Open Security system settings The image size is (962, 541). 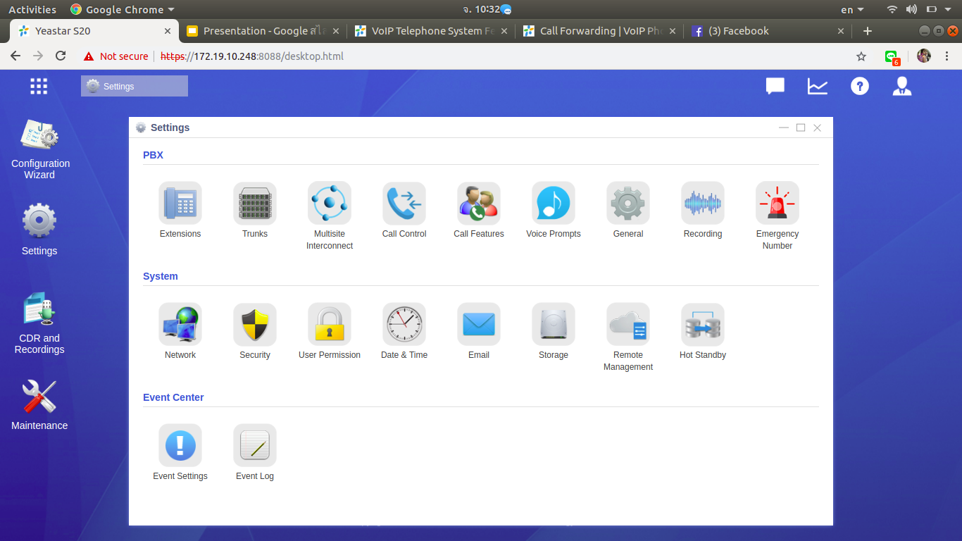255,324
